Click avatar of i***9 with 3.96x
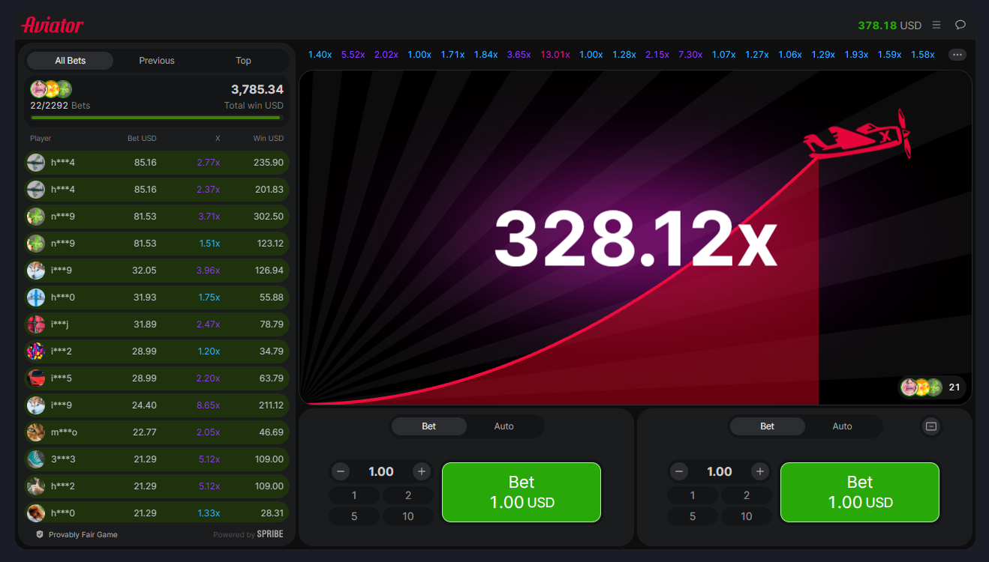 click(x=35, y=271)
